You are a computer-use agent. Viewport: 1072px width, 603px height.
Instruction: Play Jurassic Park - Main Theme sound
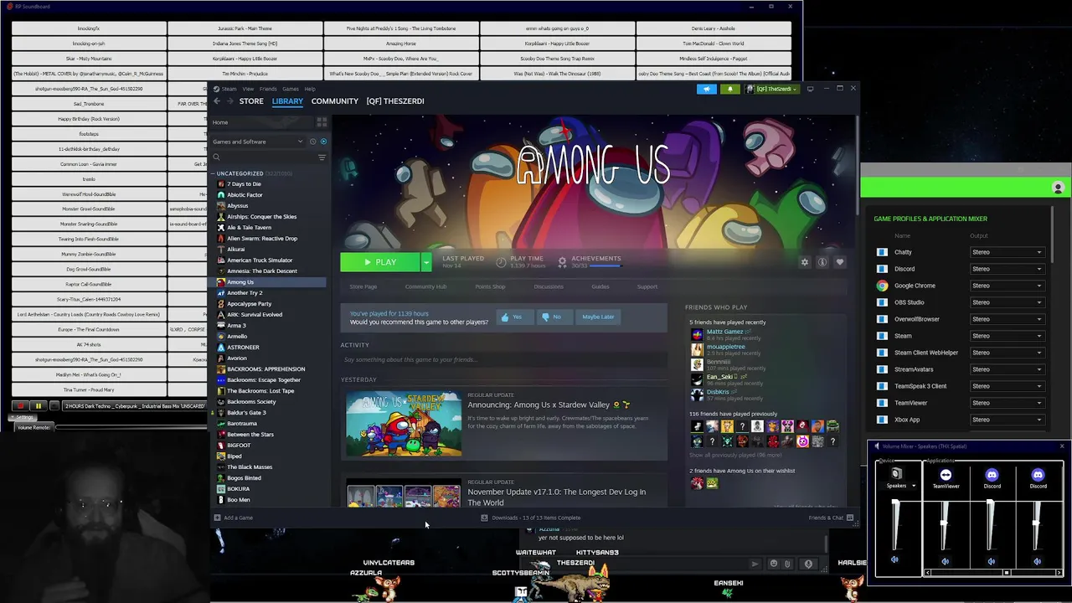pos(245,28)
